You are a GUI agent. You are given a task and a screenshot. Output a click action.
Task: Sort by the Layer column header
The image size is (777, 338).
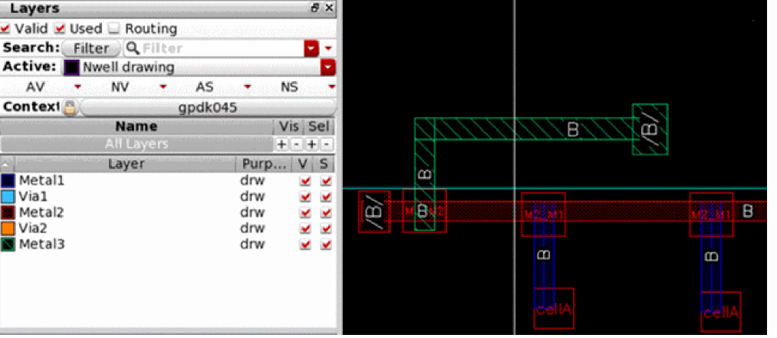click(127, 164)
